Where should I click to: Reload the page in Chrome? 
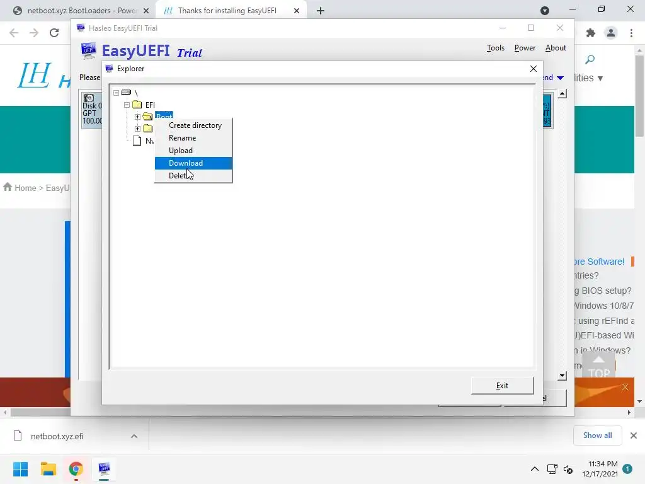[54, 33]
